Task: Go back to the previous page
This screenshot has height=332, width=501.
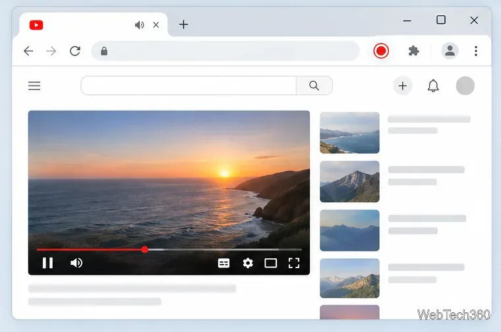Action: [28, 51]
